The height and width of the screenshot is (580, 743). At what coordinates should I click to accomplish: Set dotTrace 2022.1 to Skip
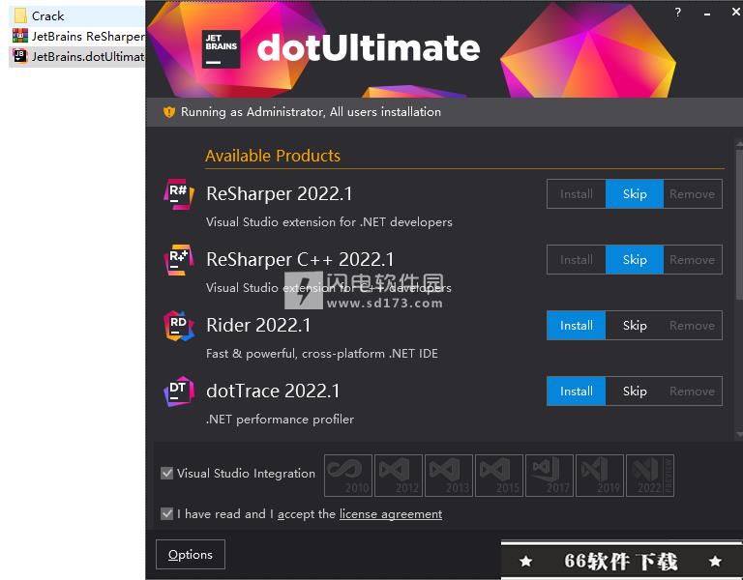click(x=635, y=391)
